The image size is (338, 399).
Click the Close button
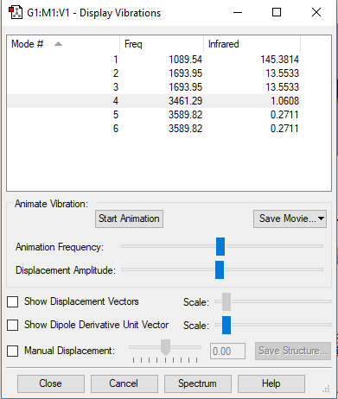coord(51,383)
